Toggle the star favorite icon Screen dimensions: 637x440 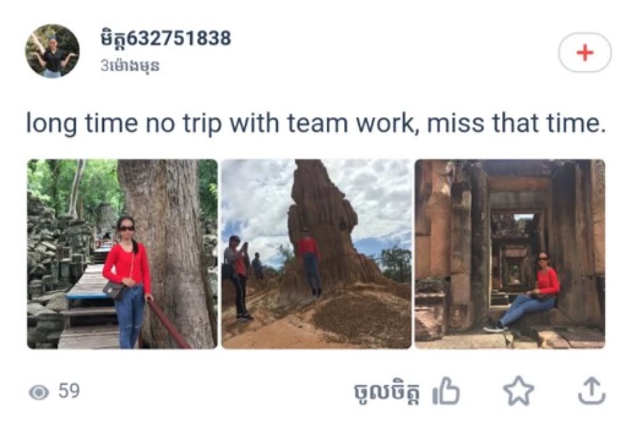[x=519, y=391]
